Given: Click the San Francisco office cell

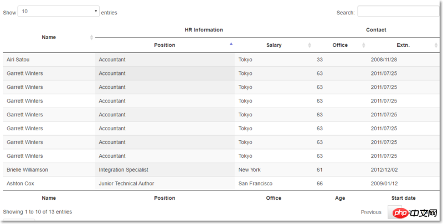Looking at the screenshot, I should [255, 184].
